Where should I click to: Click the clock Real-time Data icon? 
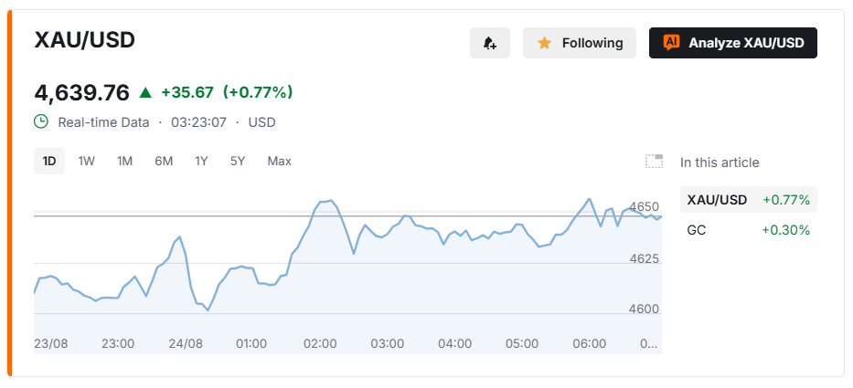[41, 121]
